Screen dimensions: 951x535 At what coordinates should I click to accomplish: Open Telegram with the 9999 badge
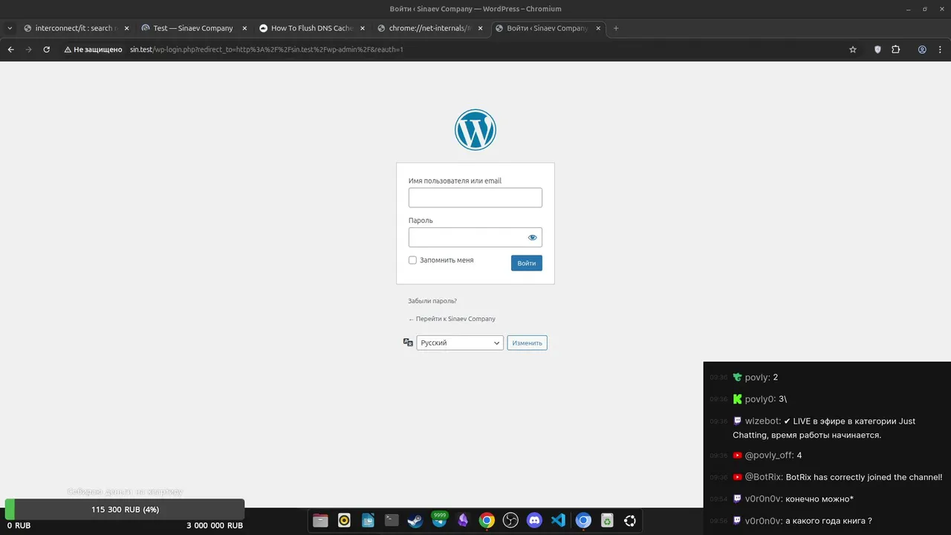[x=439, y=521]
